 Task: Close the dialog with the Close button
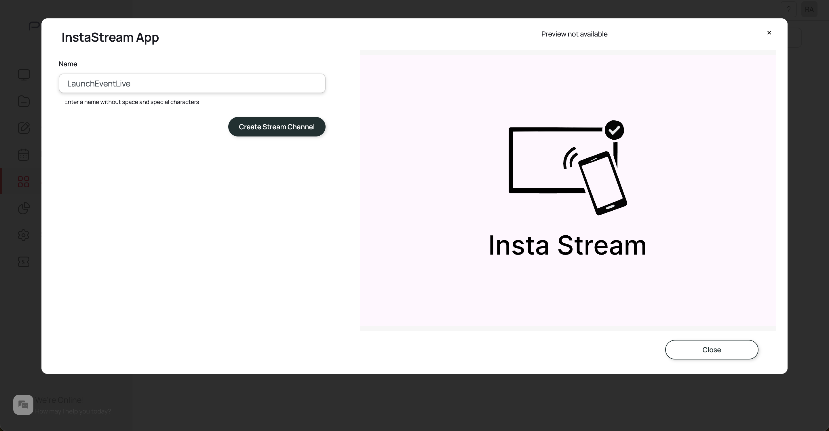[712, 350]
